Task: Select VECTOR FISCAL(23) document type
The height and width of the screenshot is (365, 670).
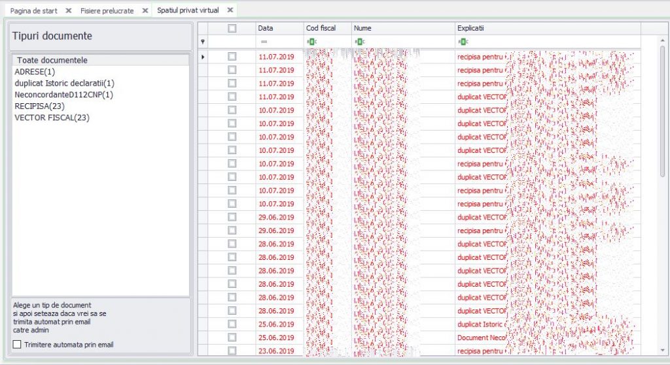Action: 52,118
